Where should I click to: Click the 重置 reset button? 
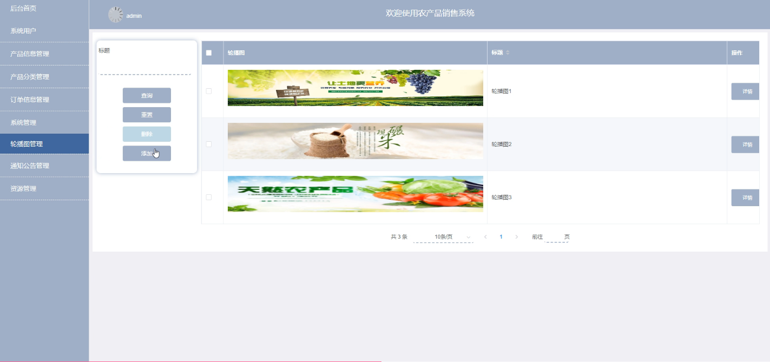coord(147,115)
